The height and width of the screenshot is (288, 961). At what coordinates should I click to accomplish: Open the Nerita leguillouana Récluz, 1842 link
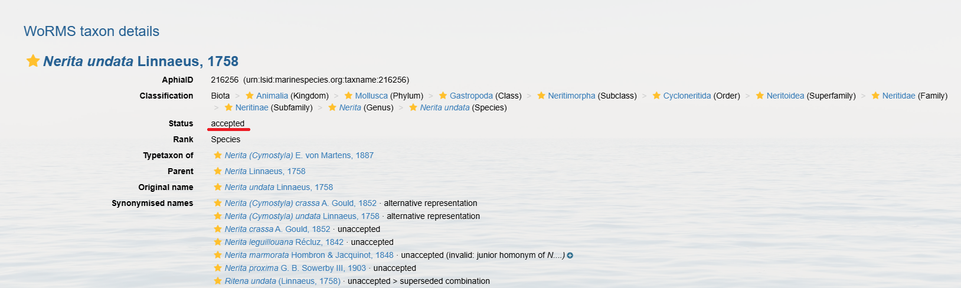click(x=284, y=242)
